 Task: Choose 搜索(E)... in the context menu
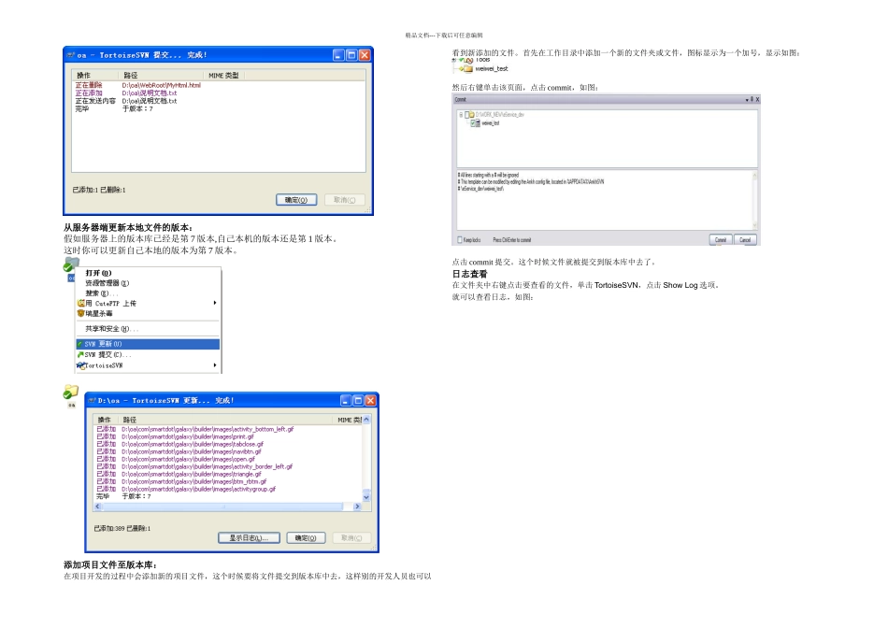148,293
